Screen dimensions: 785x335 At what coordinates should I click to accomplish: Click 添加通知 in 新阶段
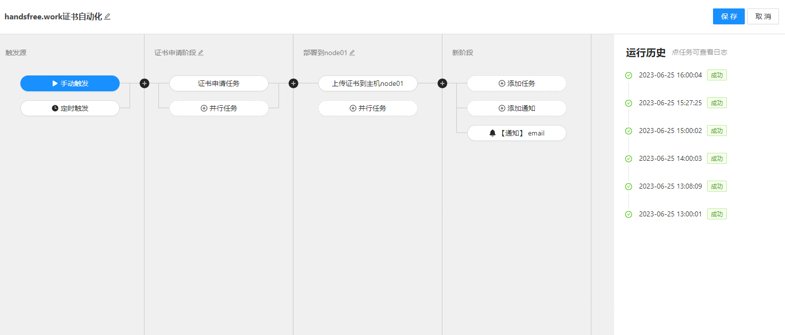[x=517, y=108]
